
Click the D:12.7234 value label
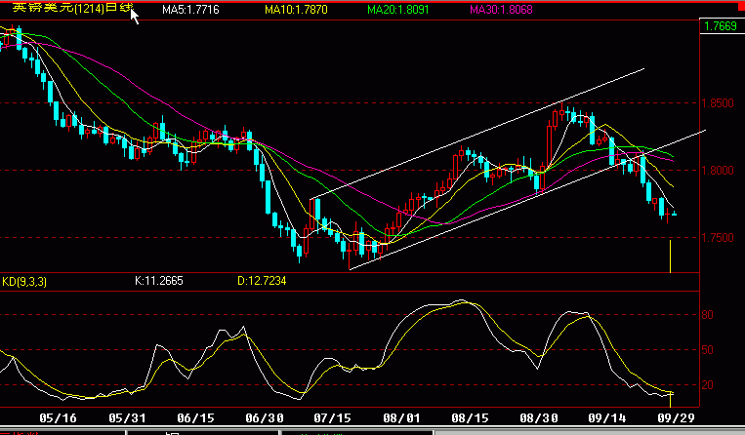pyautogui.click(x=262, y=281)
